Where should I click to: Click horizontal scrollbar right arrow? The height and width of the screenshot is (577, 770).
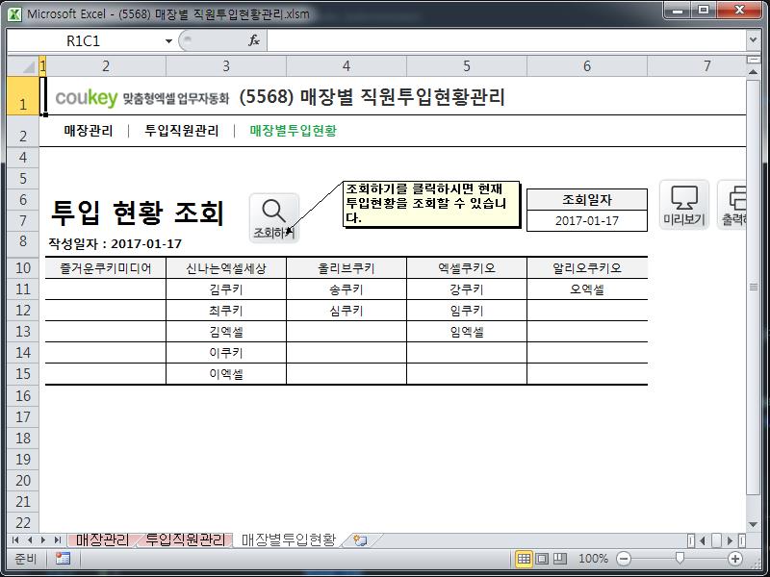pyautogui.click(x=730, y=540)
